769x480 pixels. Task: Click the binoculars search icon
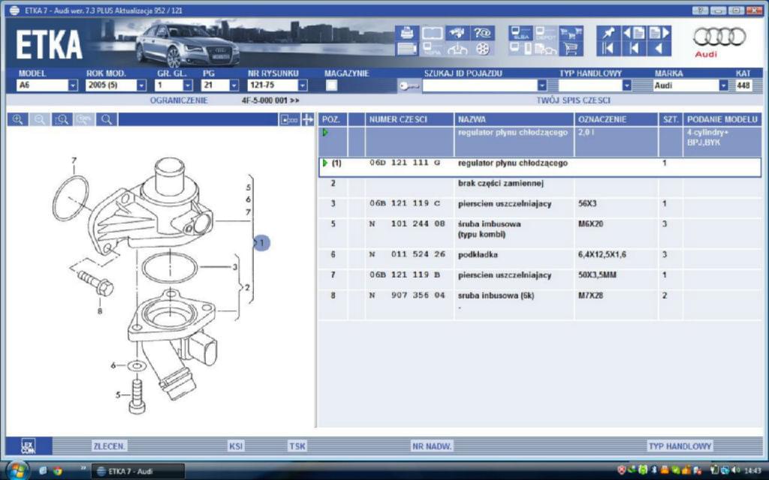pos(457,33)
